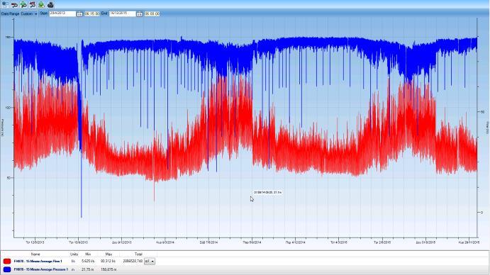Click the red Flow series color swatch
This screenshot has width=490, height=275.
click(x=7, y=262)
